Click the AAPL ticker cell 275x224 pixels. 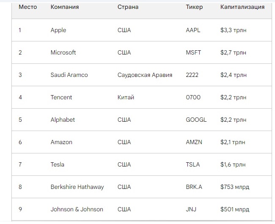193,30
